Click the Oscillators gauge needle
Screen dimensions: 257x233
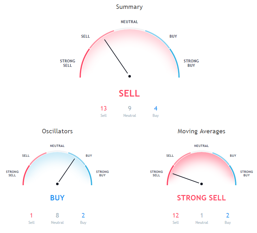coord(66,171)
